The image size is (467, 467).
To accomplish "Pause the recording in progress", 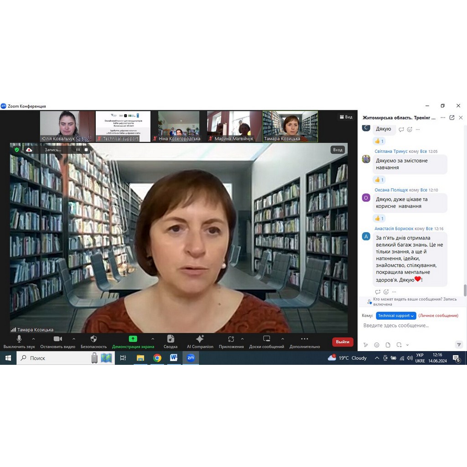I will (78, 150).
